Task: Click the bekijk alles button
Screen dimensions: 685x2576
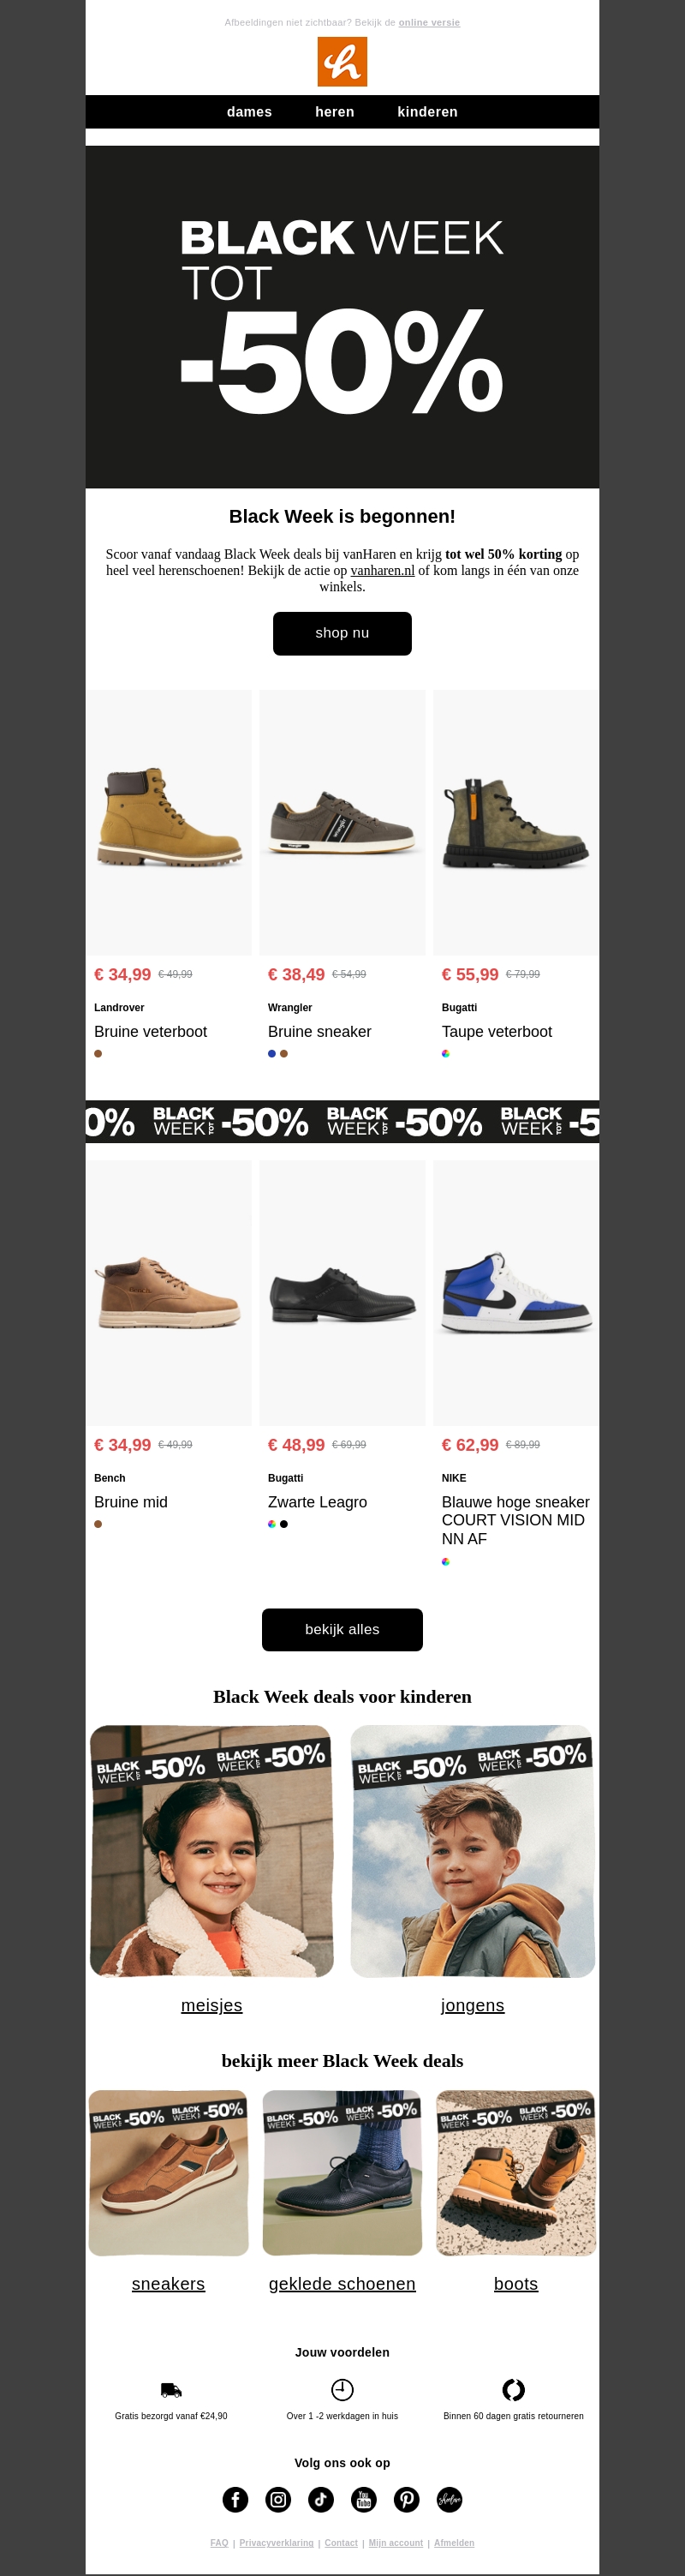Action: click(342, 1629)
